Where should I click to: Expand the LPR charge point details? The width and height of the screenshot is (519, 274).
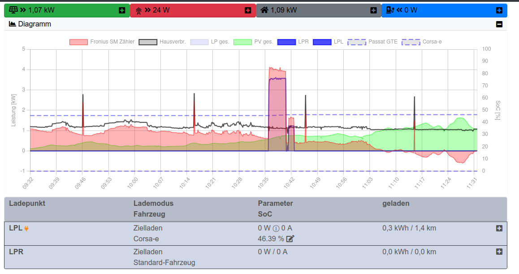coord(499,252)
